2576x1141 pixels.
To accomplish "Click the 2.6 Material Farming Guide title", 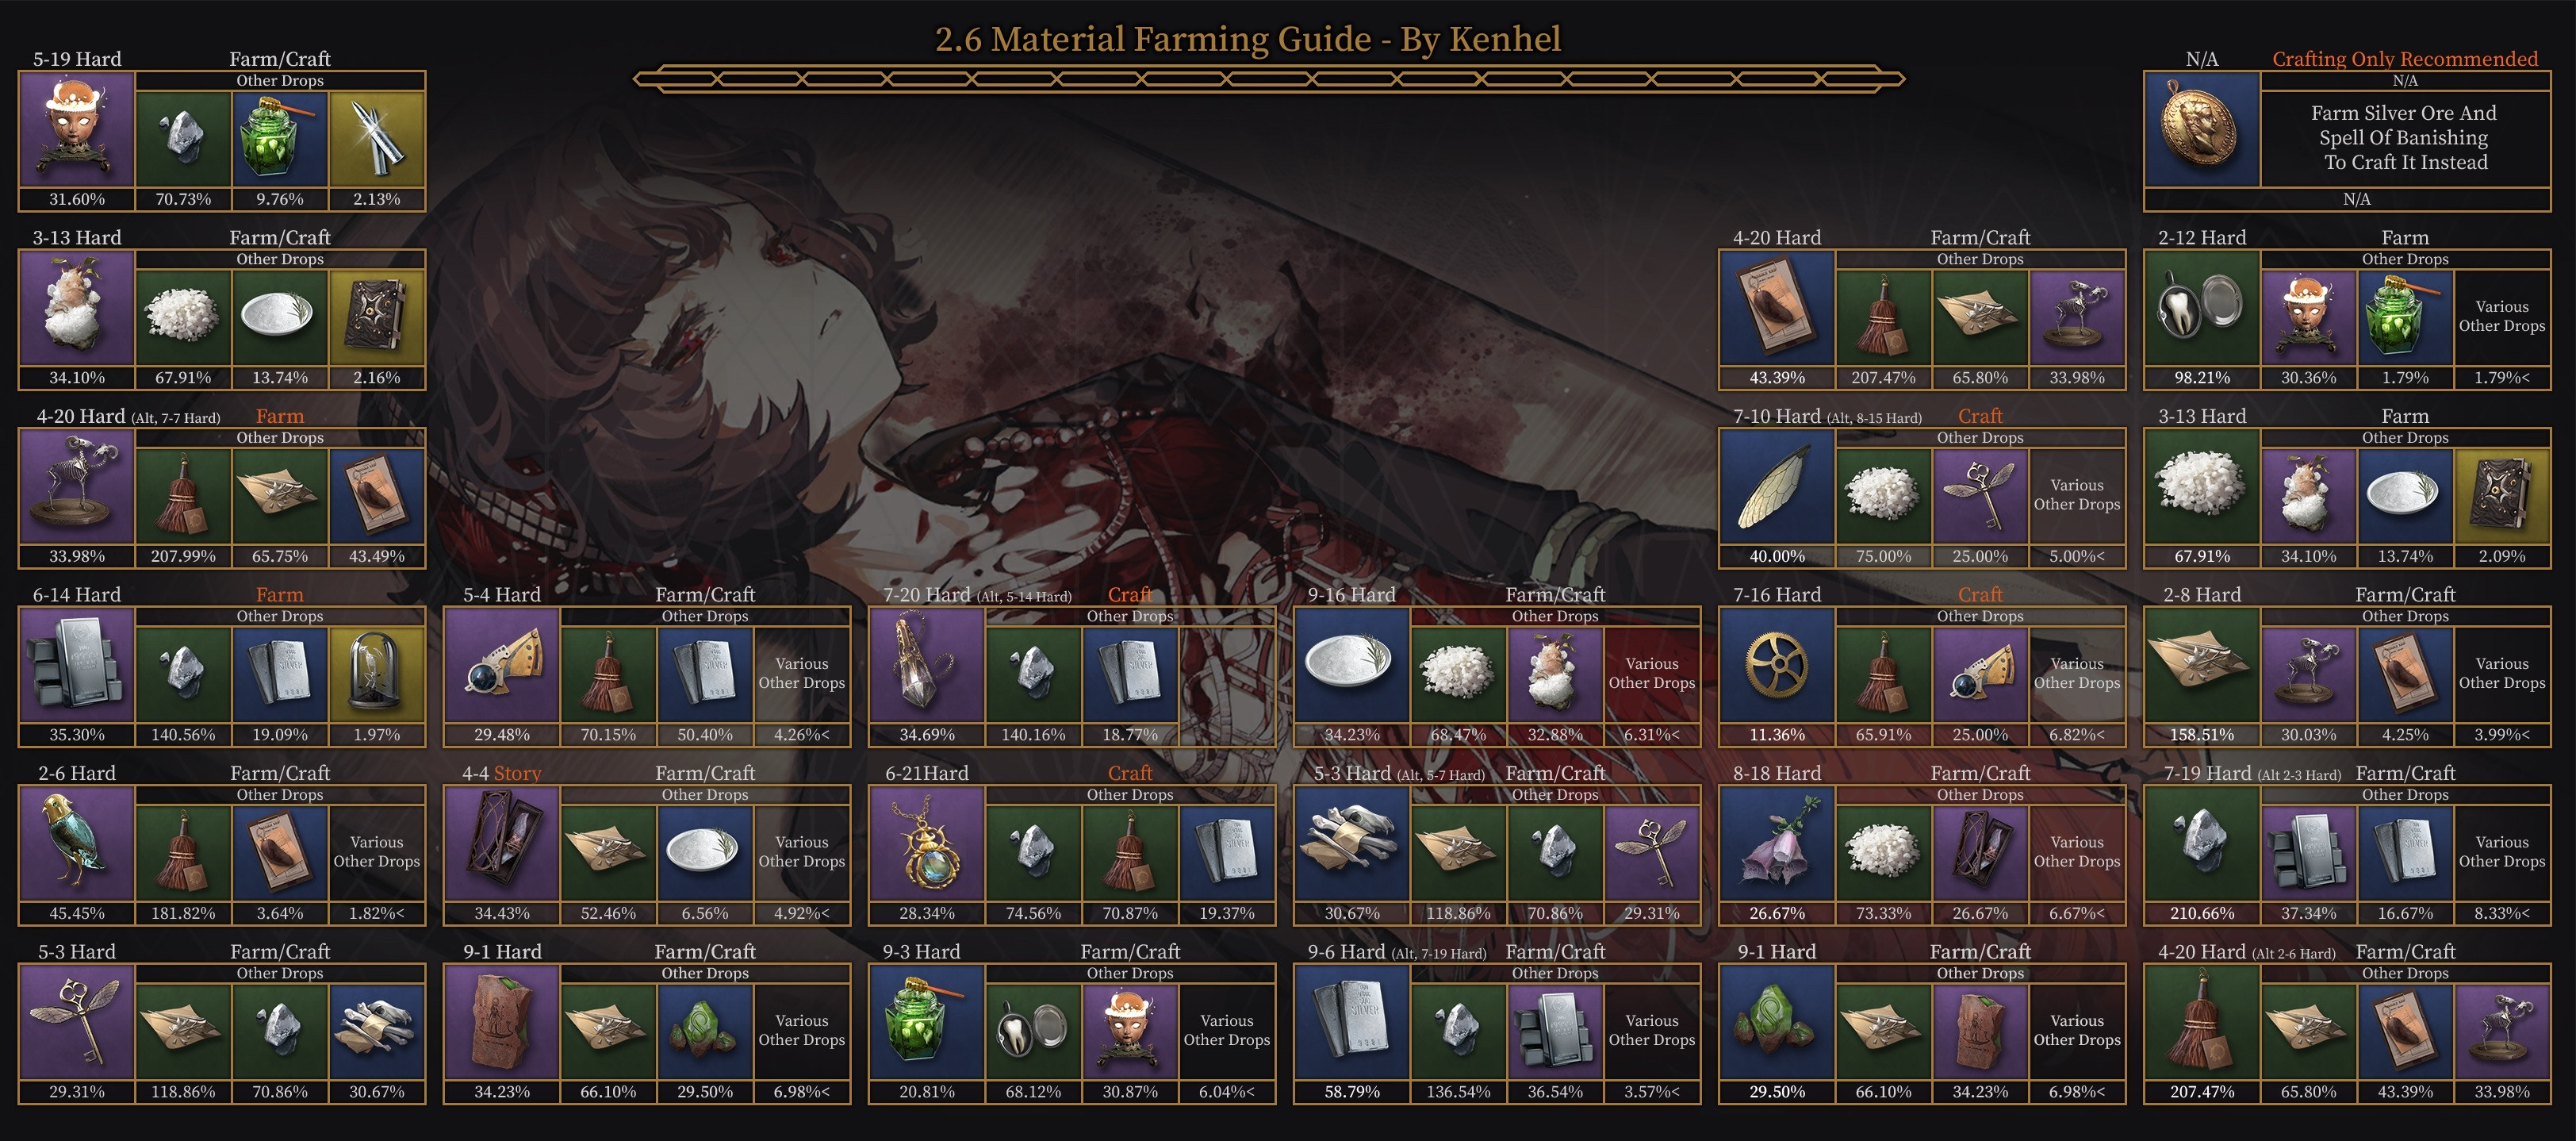I will [x=1247, y=39].
